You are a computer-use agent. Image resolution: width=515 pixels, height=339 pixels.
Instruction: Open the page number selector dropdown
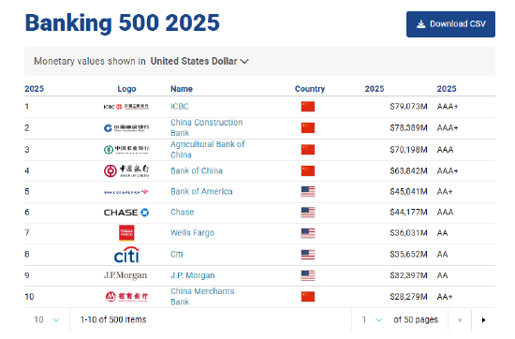tap(372, 320)
